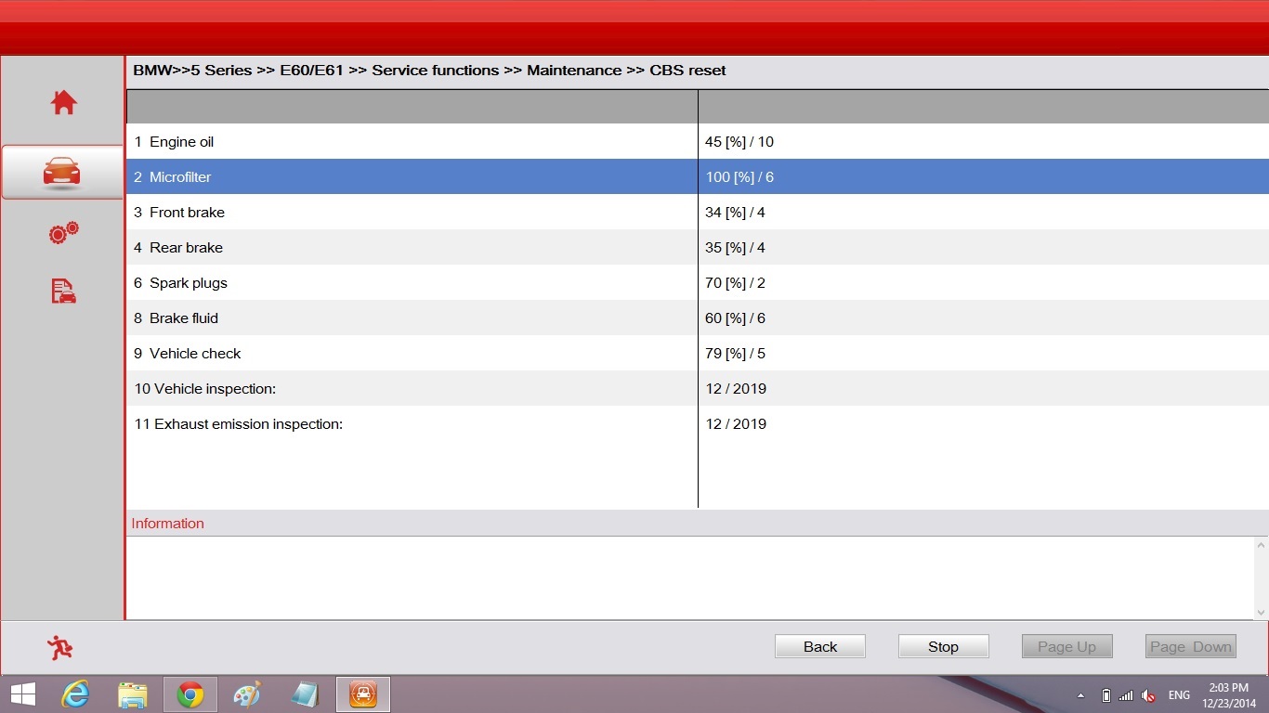Click the muted volume tray icon

[x=1148, y=695]
